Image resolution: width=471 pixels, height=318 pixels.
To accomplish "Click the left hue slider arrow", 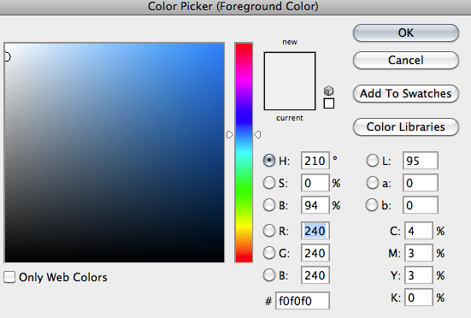I will (x=229, y=134).
